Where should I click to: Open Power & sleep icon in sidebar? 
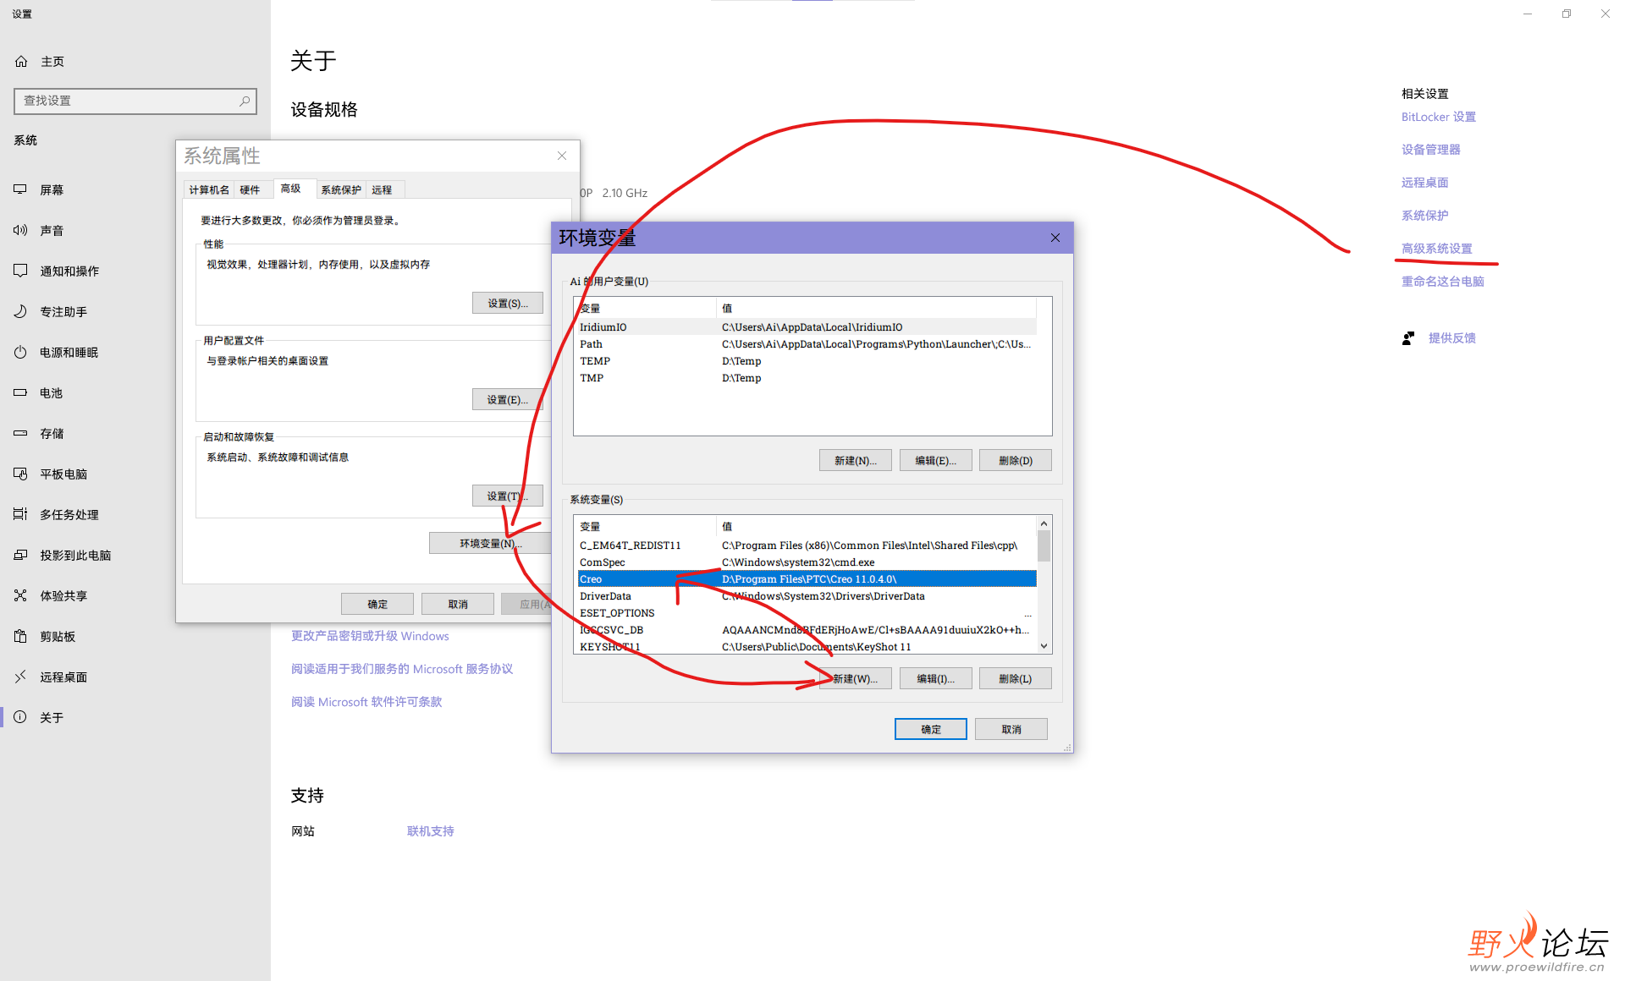point(20,352)
